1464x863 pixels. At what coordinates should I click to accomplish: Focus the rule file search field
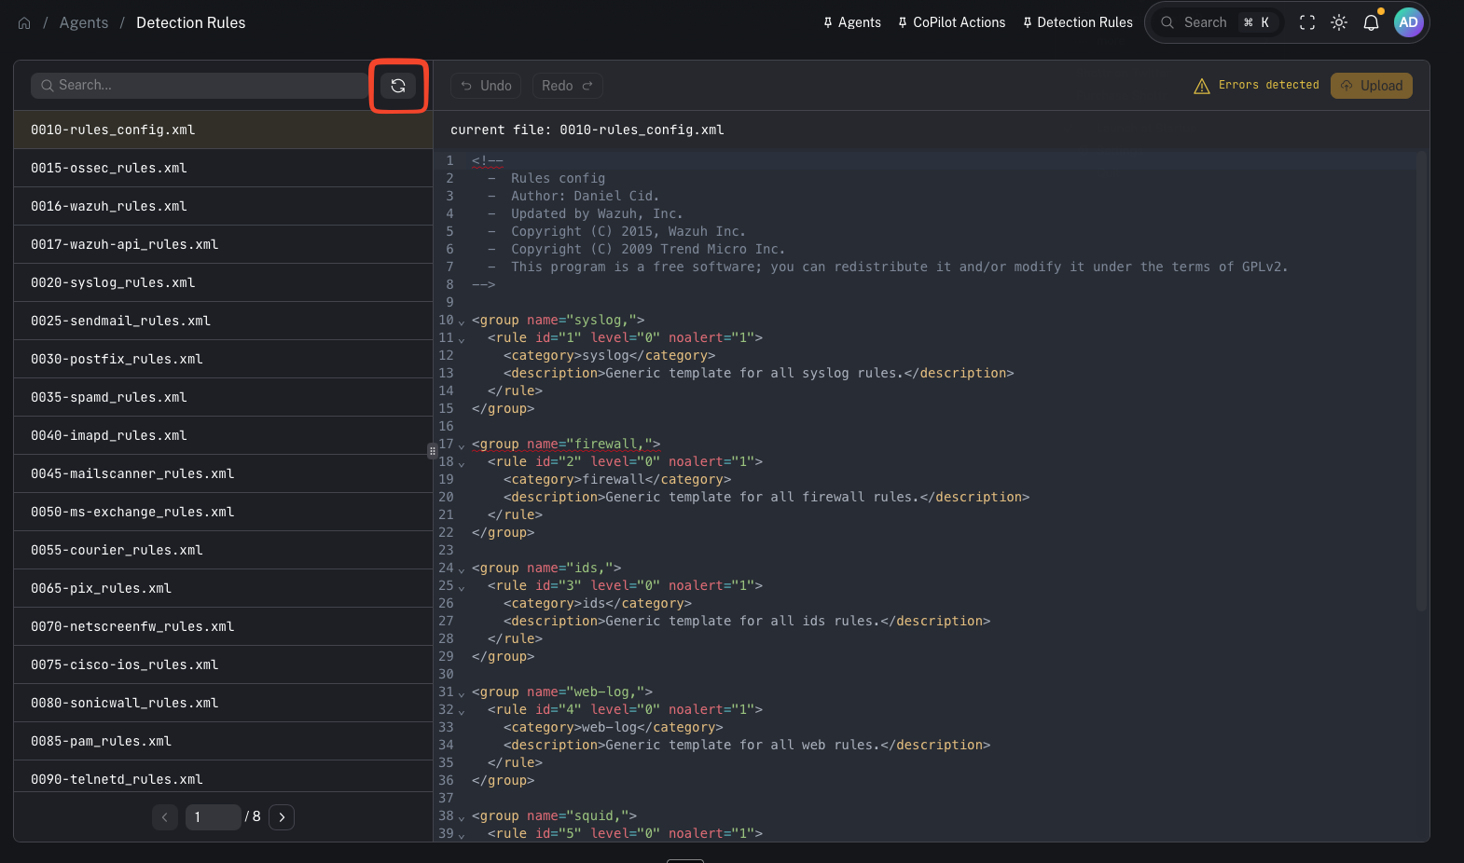point(199,86)
